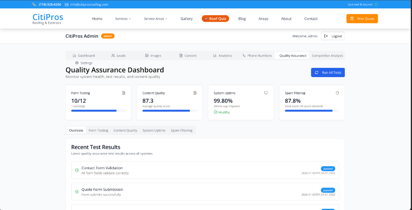Click the Recent Test Results heading
The image size is (412, 210).
tap(96, 147)
